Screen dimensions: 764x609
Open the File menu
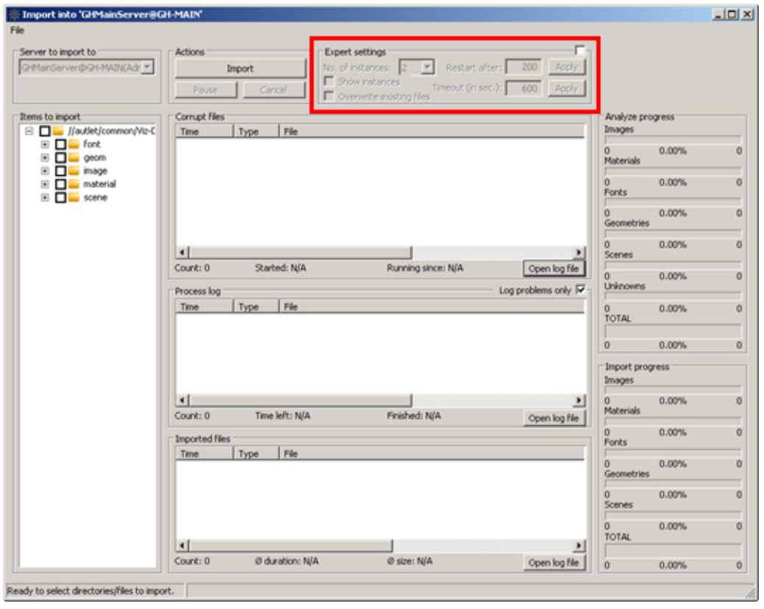pyautogui.click(x=17, y=30)
